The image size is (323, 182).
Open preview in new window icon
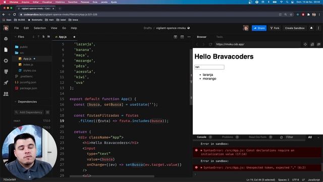click(318, 44)
